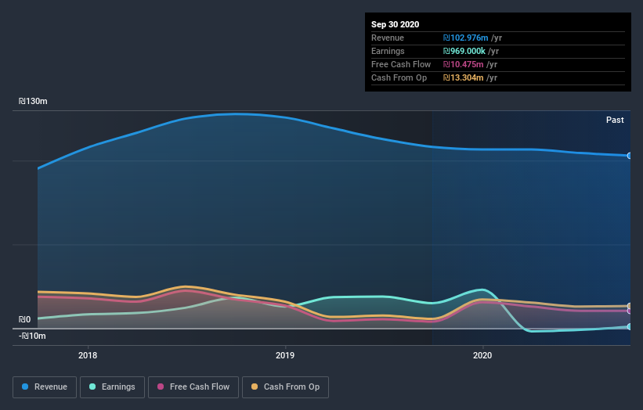Click the 'Free Cash Flow' tooltip row label

point(401,64)
